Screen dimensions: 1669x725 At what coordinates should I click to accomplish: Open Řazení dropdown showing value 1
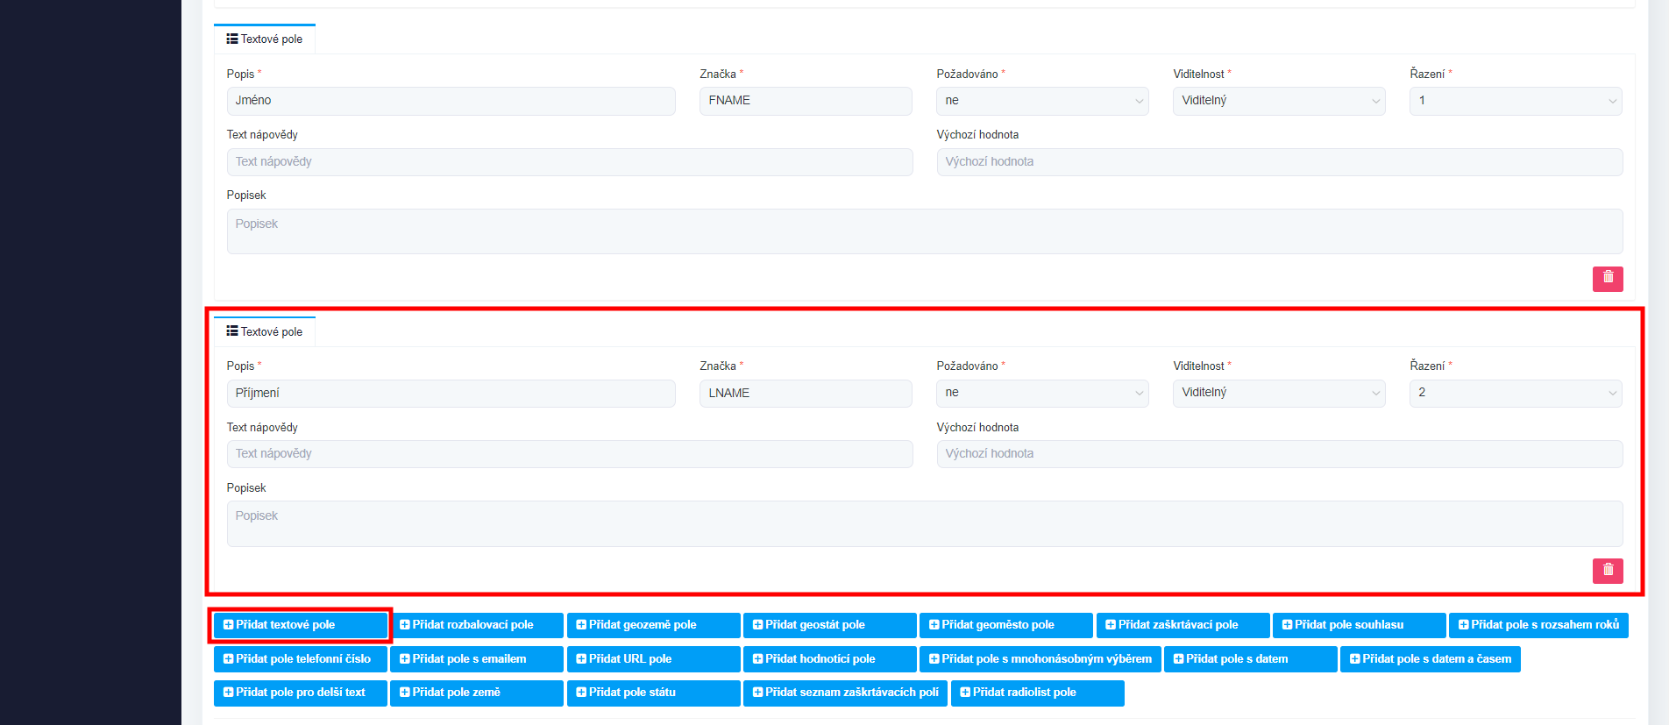1516,101
